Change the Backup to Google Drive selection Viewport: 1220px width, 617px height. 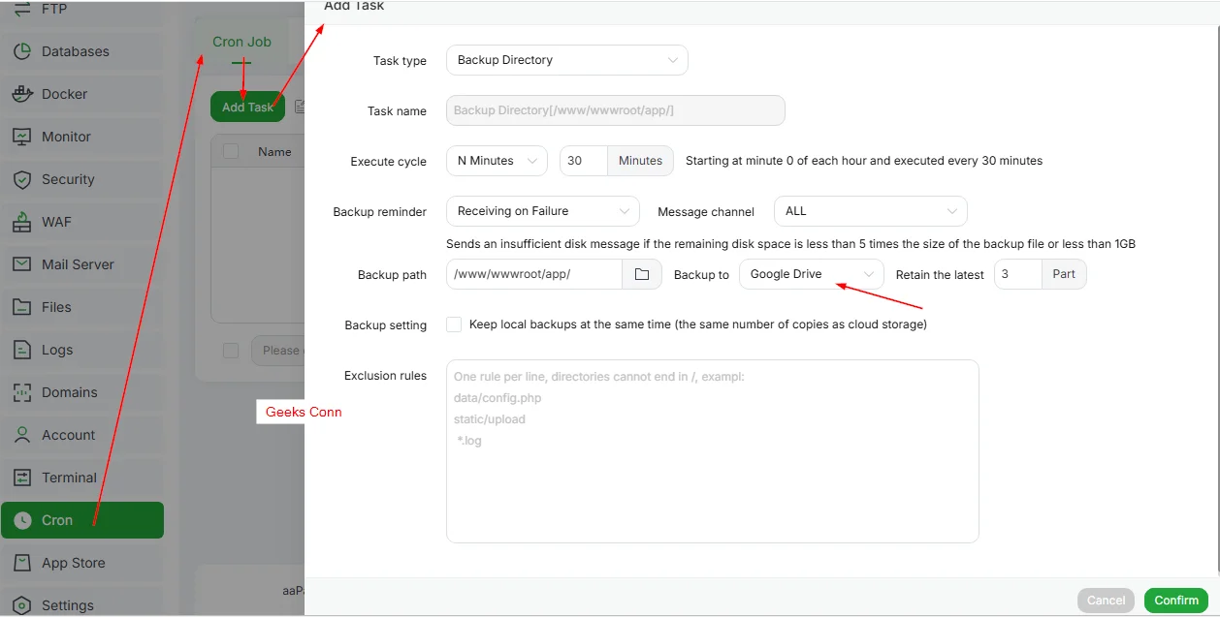pyautogui.click(x=810, y=274)
